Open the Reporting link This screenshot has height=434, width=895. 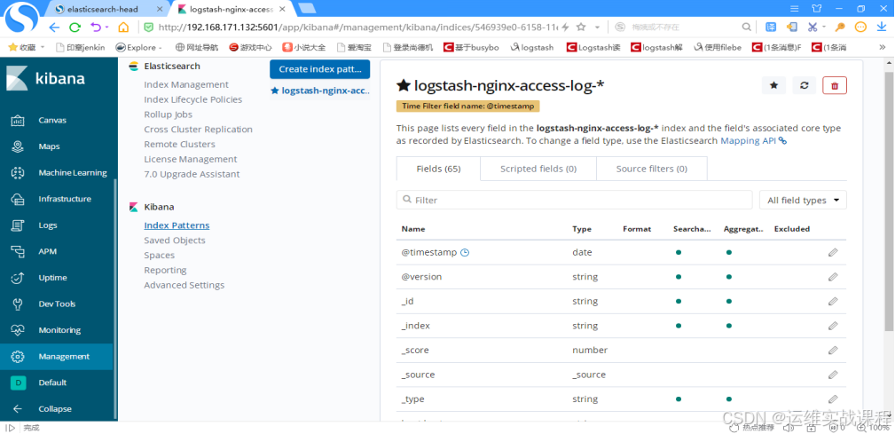click(165, 270)
